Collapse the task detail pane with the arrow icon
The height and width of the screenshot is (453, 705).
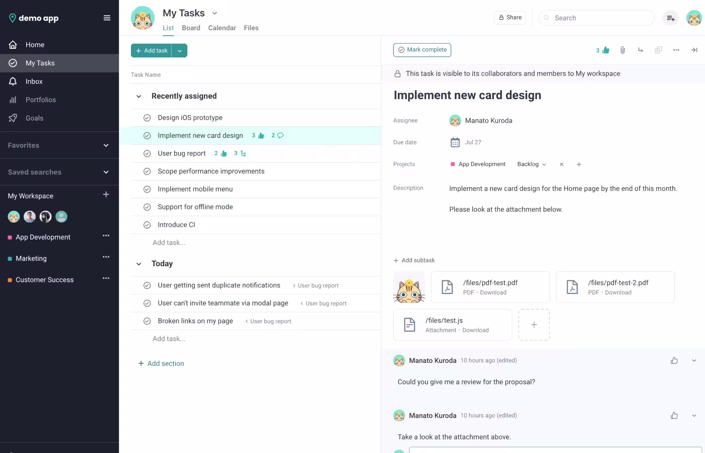pyautogui.click(x=694, y=50)
